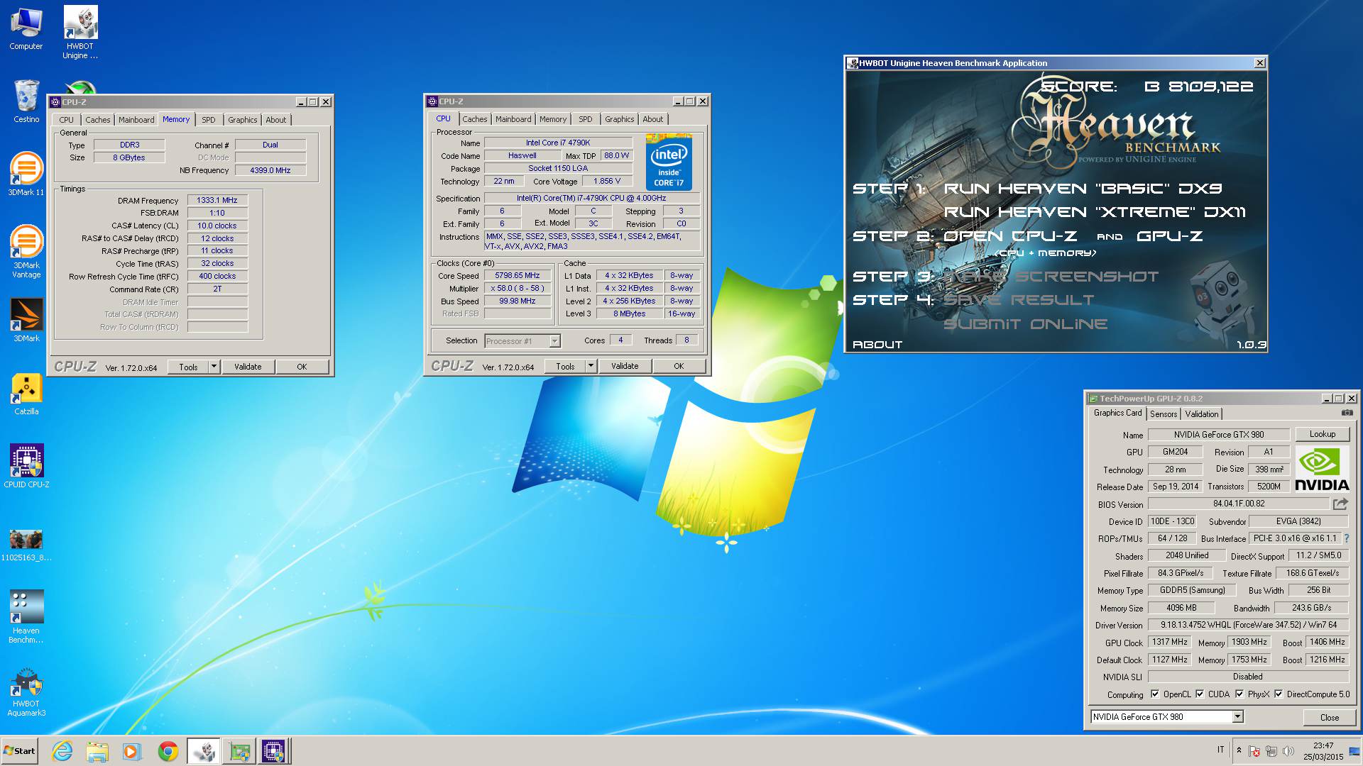Image resolution: width=1363 pixels, height=766 pixels.
Task: Open Tools dropdown arrow in CPU window
Action: pos(591,366)
